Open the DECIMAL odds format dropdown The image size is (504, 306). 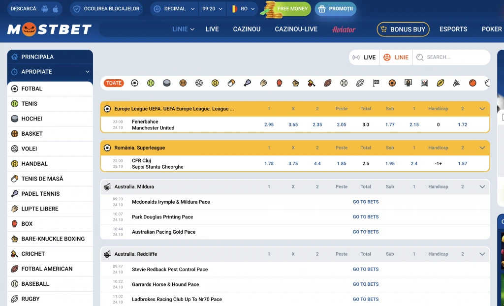point(174,9)
